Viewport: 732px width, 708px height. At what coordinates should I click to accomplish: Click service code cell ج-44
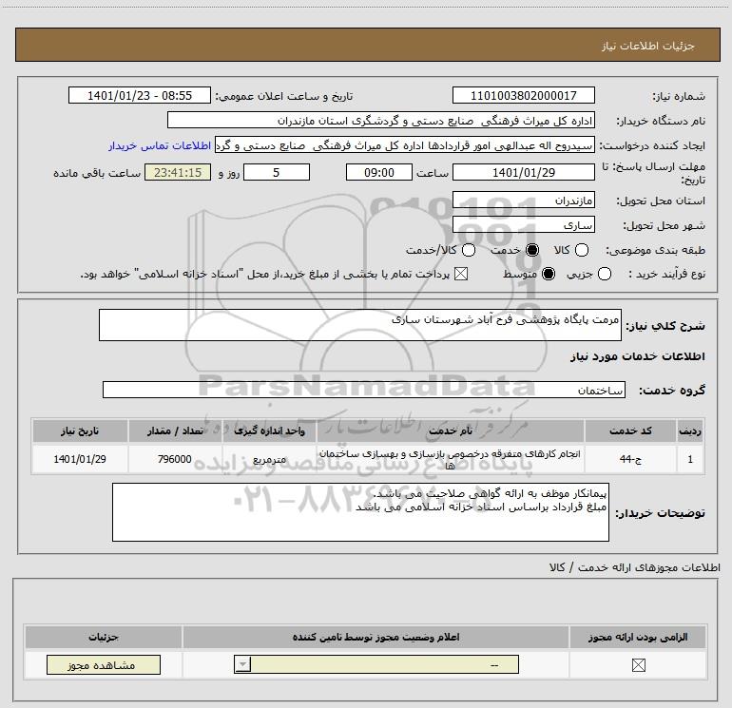tap(630, 459)
